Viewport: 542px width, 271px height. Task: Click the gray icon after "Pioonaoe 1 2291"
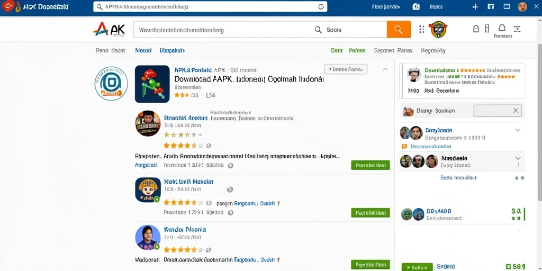(231, 213)
